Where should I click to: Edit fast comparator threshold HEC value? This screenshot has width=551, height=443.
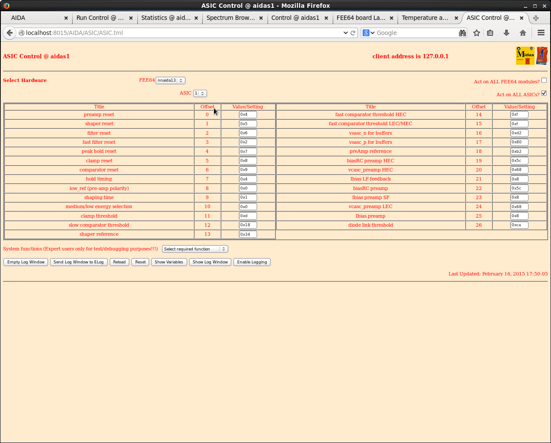[x=519, y=114]
